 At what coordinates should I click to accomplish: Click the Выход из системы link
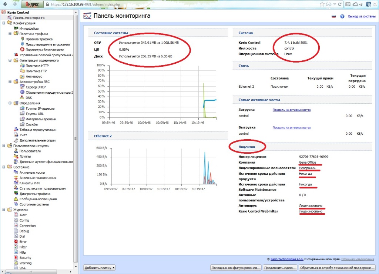362,17
